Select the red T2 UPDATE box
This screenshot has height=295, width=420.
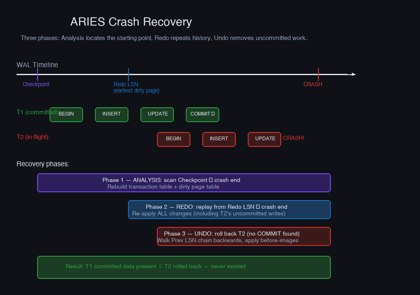(x=265, y=139)
